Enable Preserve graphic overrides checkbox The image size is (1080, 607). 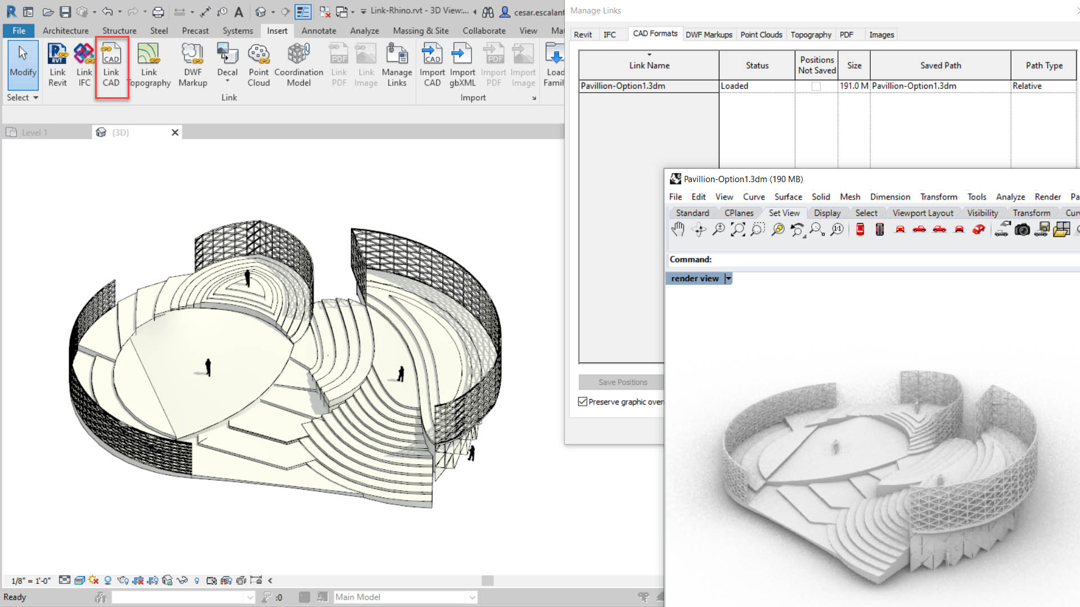[x=582, y=401]
